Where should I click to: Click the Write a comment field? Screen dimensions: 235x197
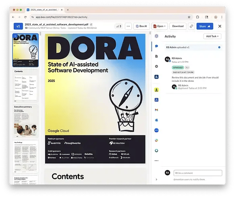click(x=198, y=173)
